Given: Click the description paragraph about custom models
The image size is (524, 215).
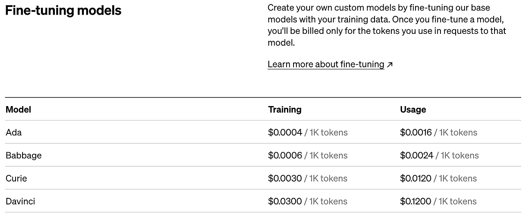Looking at the screenshot, I should point(387,25).
